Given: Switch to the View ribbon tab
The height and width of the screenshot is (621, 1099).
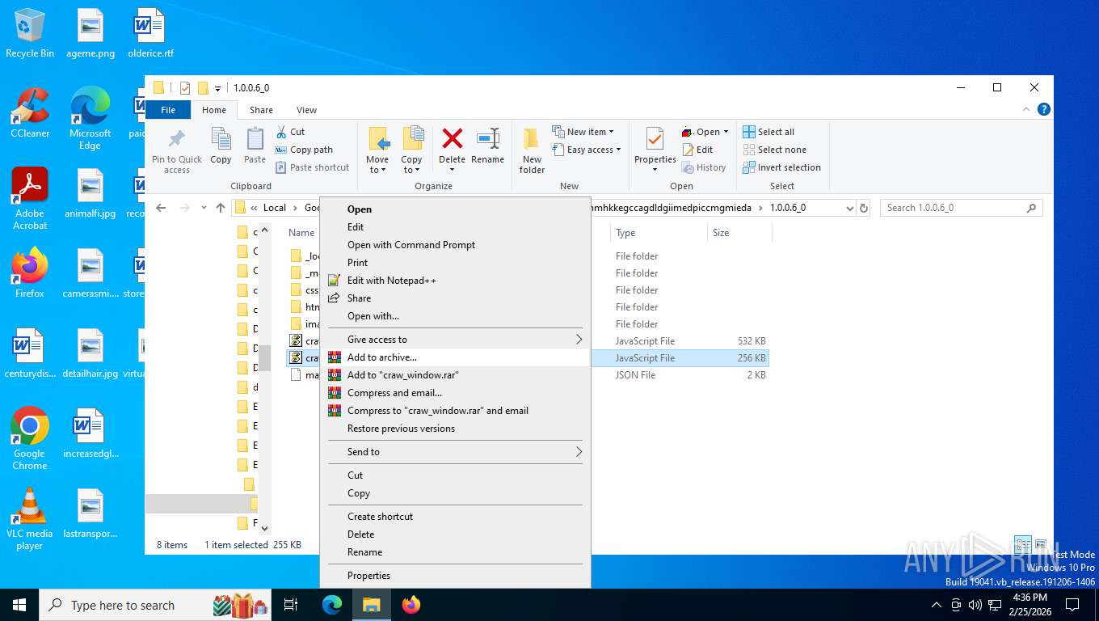Looking at the screenshot, I should coord(306,110).
